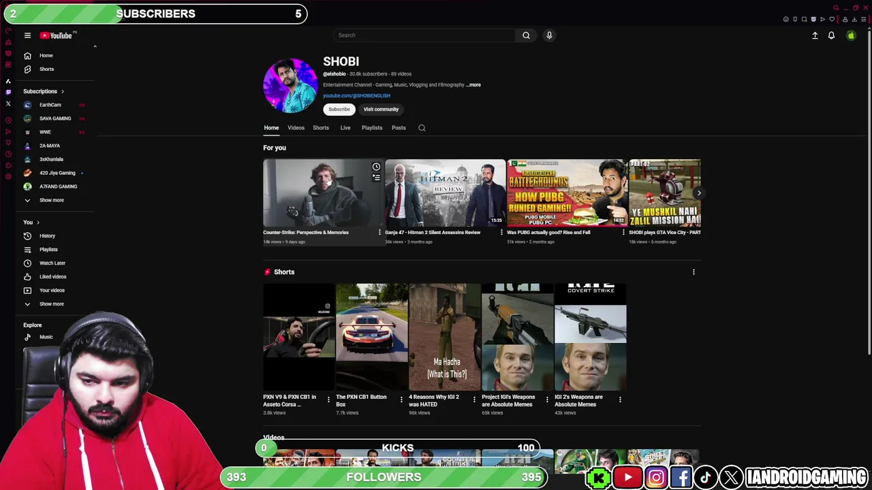Viewport: 872px width, 490px height.
Task: Click the page vertical scrollbar
Action: pyautogui.click(x=869, y=194)
